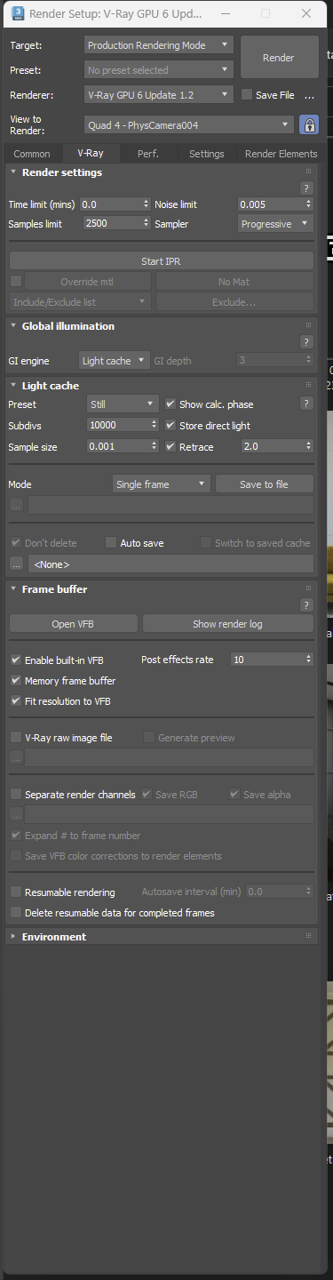Viewport: 333px width, 1280px height.
Task: Click the Save File ellipsis browse button
Action: (309, 95)
